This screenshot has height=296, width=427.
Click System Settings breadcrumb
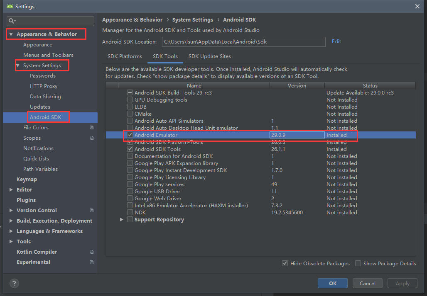193,20
